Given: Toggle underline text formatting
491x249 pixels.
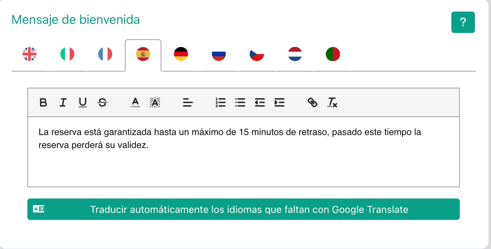Looking at the screenshot, I should point(82,102).
